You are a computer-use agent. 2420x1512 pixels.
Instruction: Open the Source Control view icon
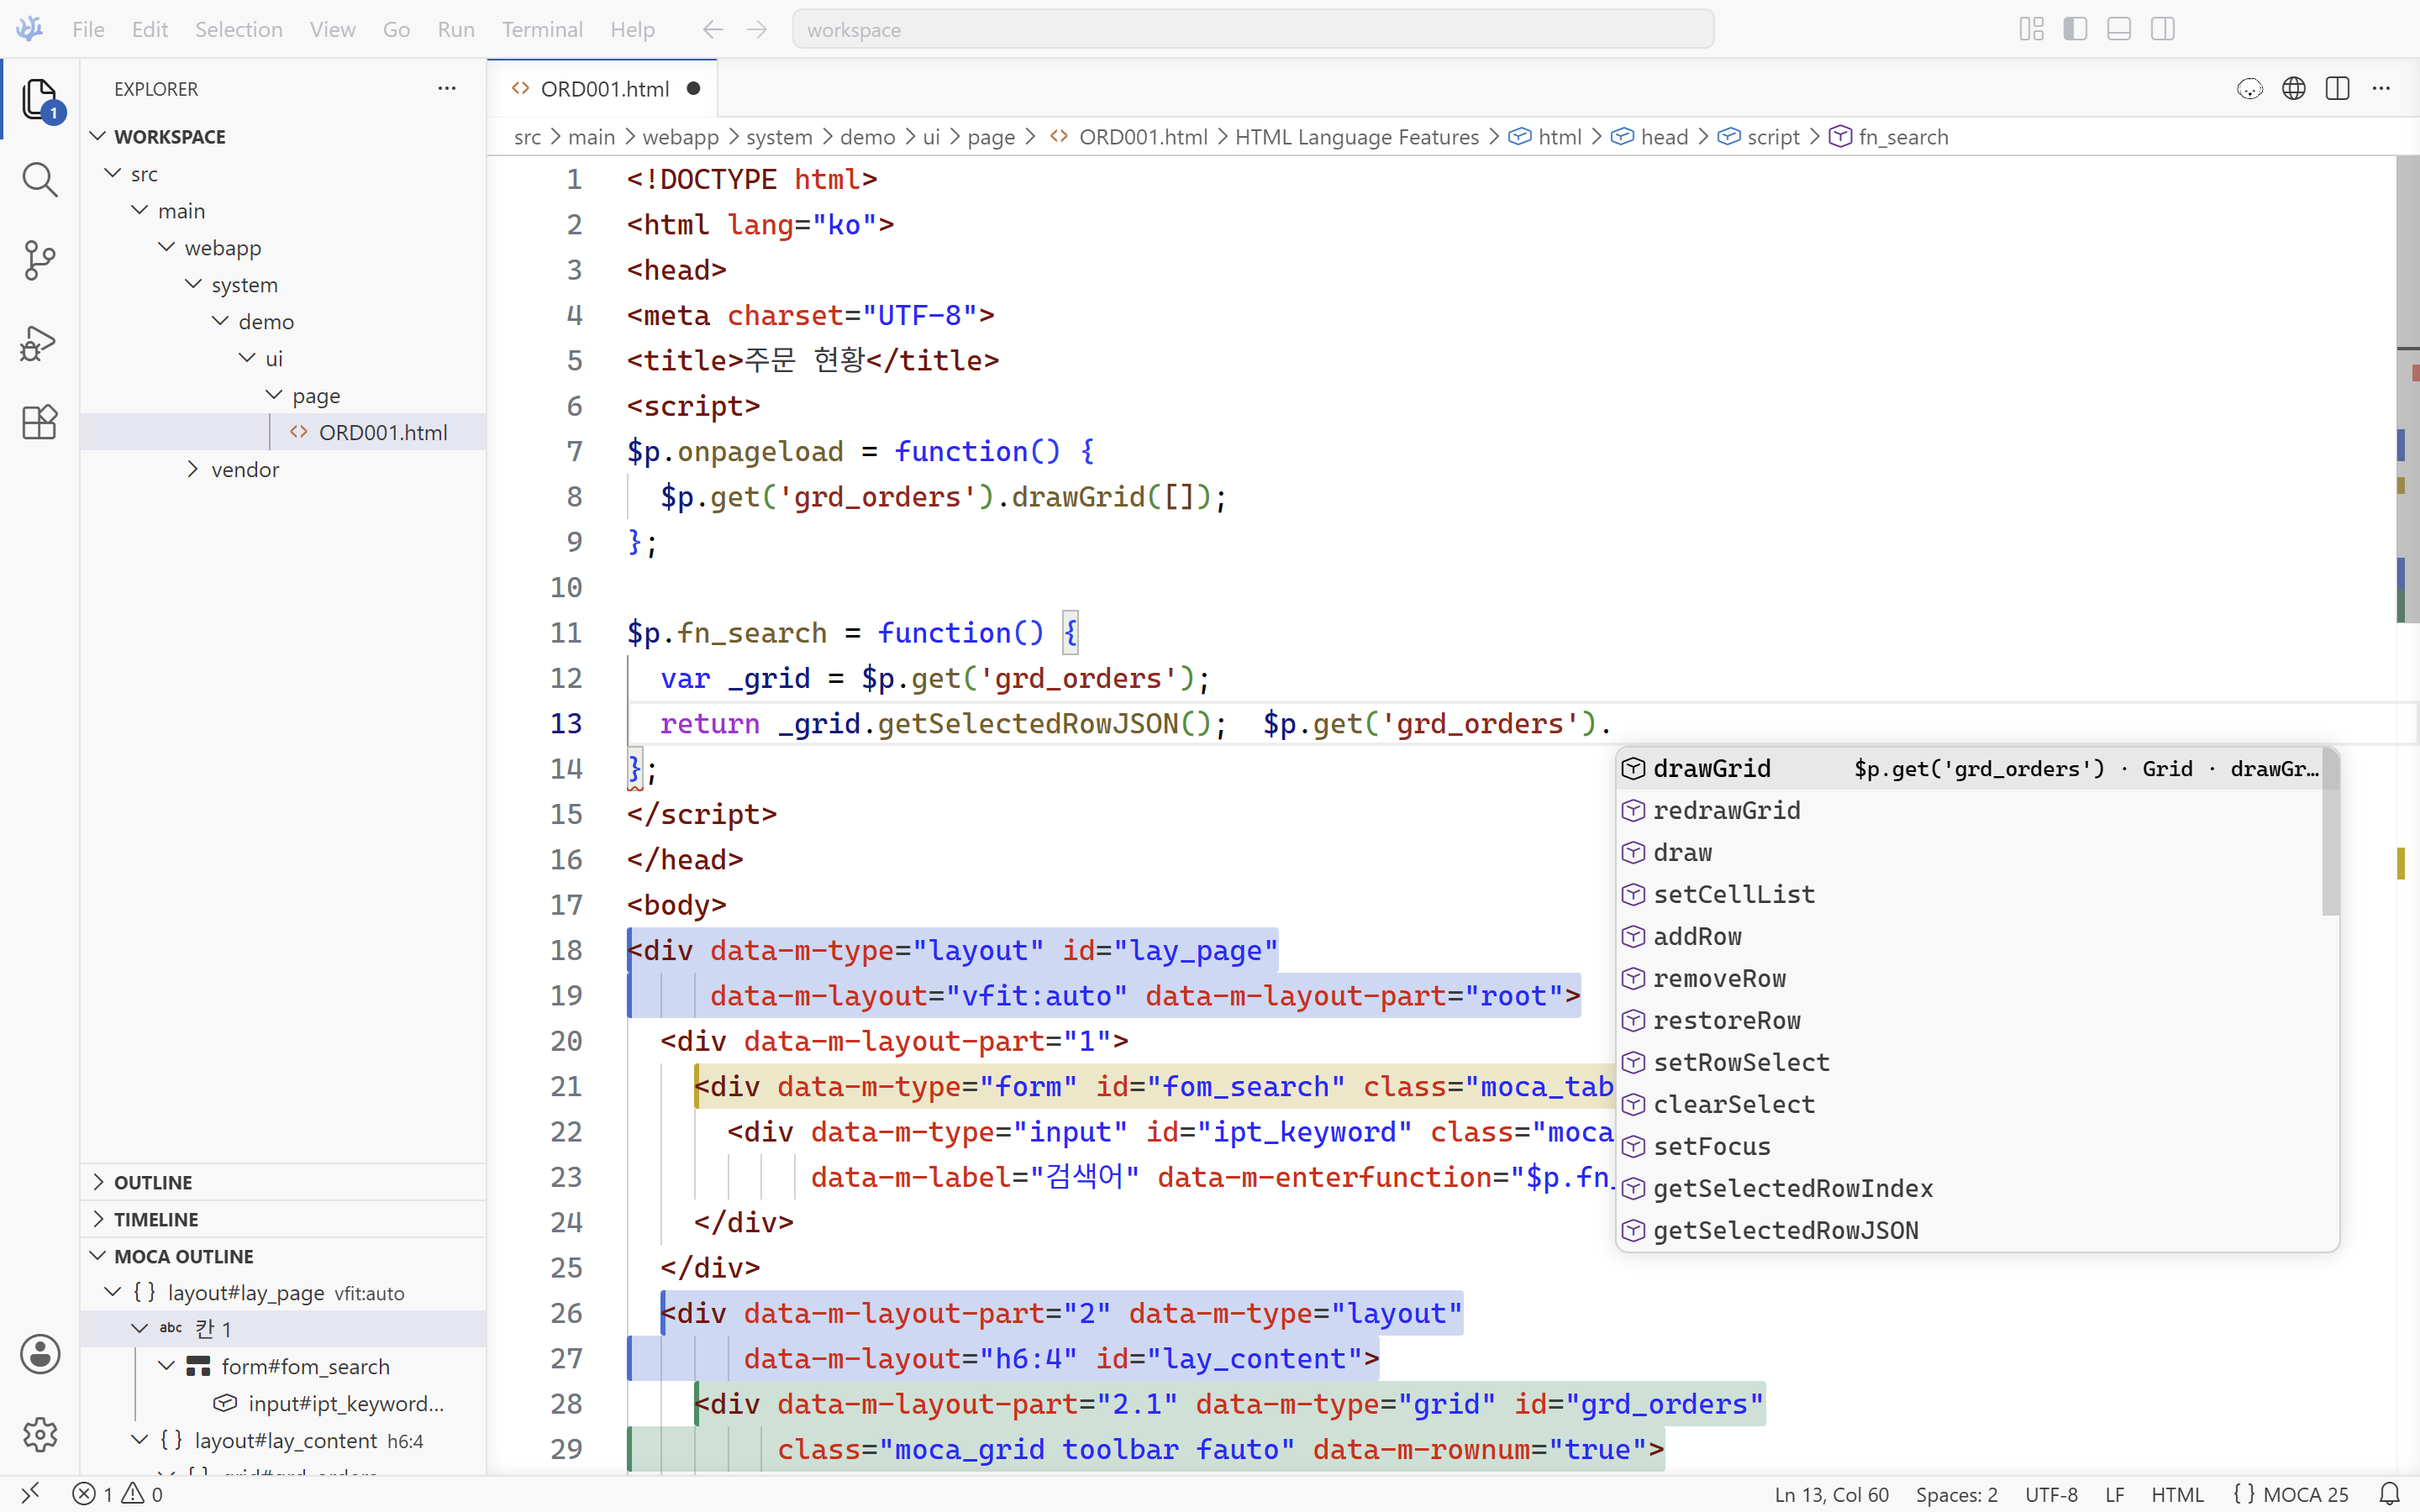coord(40,261)
